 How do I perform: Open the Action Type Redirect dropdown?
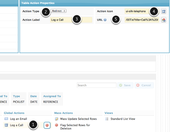click(59, 11)
